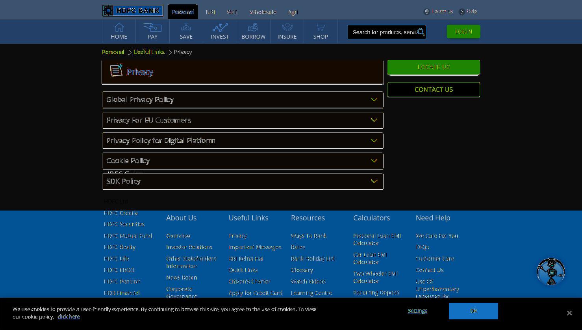Go to the HOME section
This screenshot has height=330, width=582.
click(x=119, y=32)
